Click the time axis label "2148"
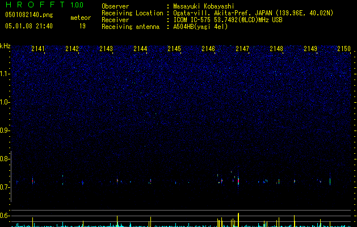The width and height of the screenshot is (357, 227). (276, 49)
